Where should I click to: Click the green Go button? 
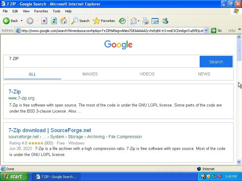pos(216,30)
